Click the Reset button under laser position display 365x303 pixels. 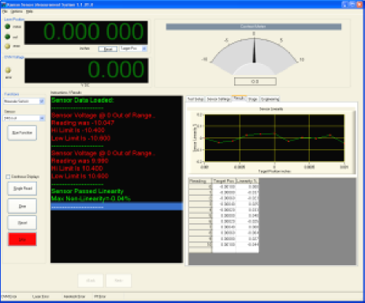(108, 49)
